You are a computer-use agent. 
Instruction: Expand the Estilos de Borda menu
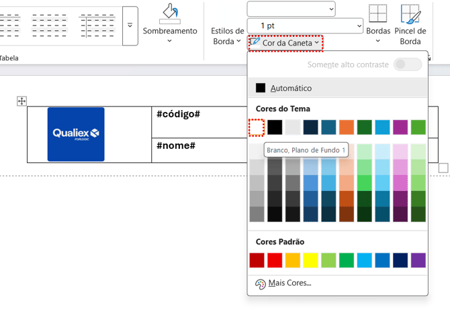point(227,36)
